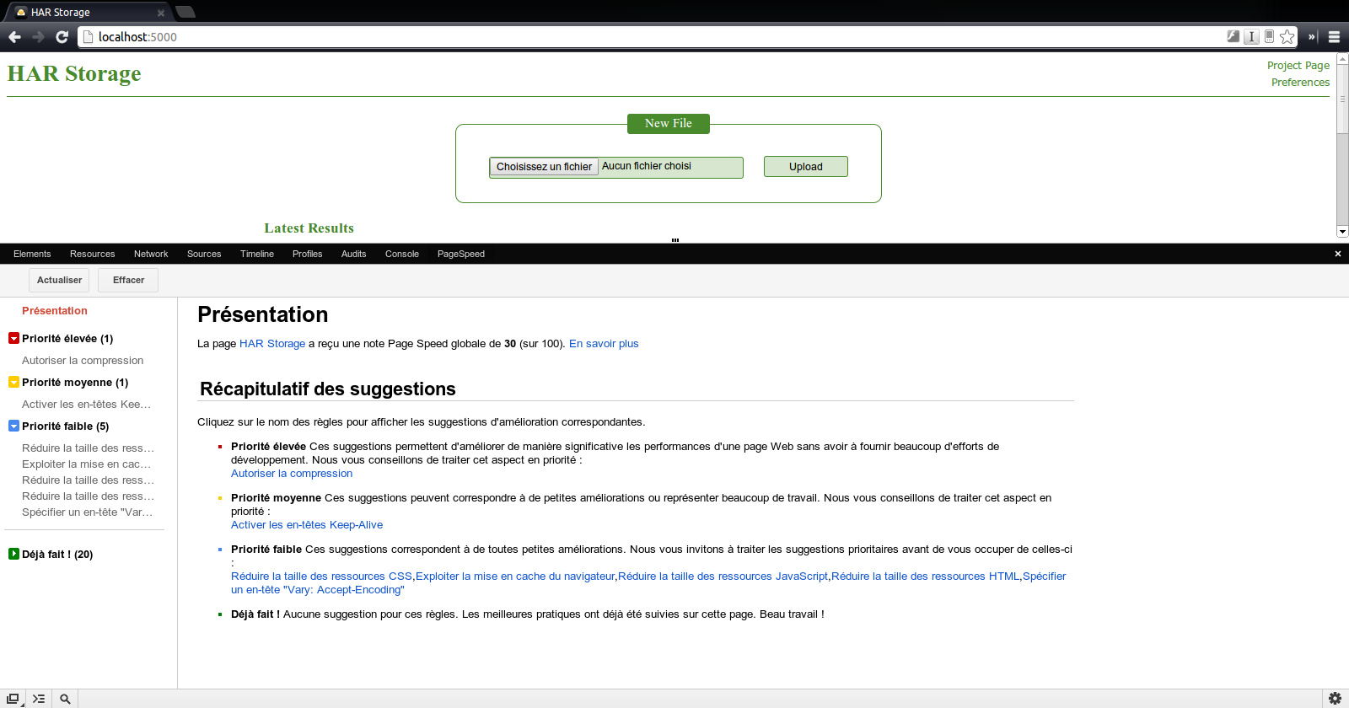The height and width of the screenshot is (708, 1349).
Task: Open the Sources tab
Action: click(204, 254)
